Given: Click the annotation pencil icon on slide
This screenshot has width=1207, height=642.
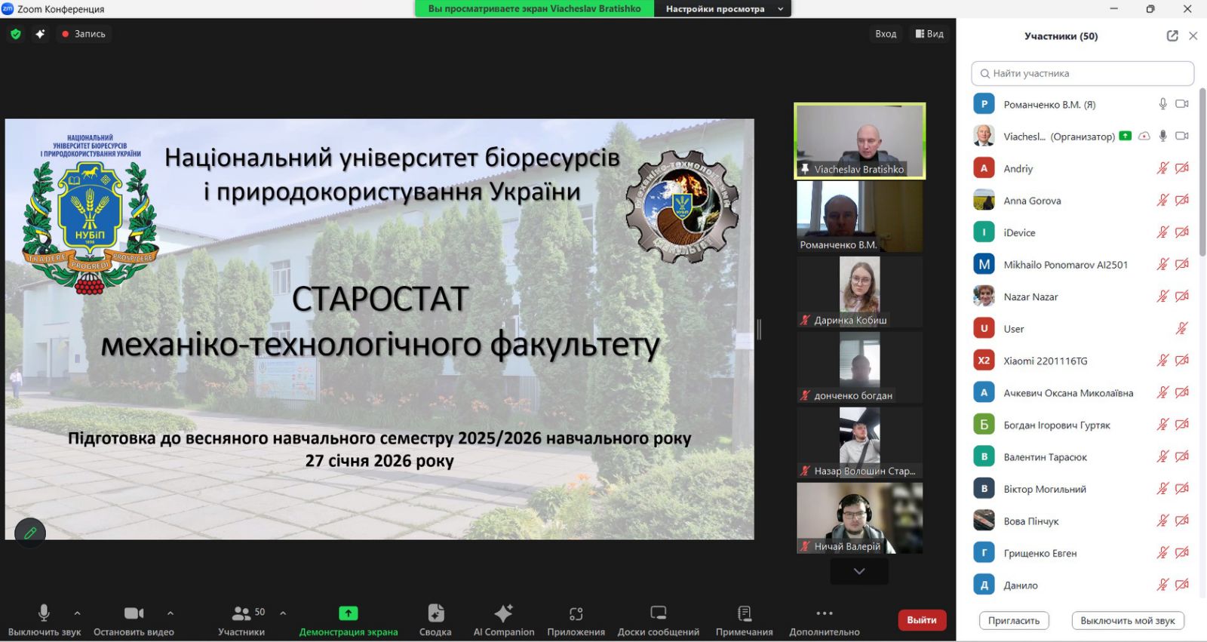Looking at the screenshot, I should (x=30, y=533).
